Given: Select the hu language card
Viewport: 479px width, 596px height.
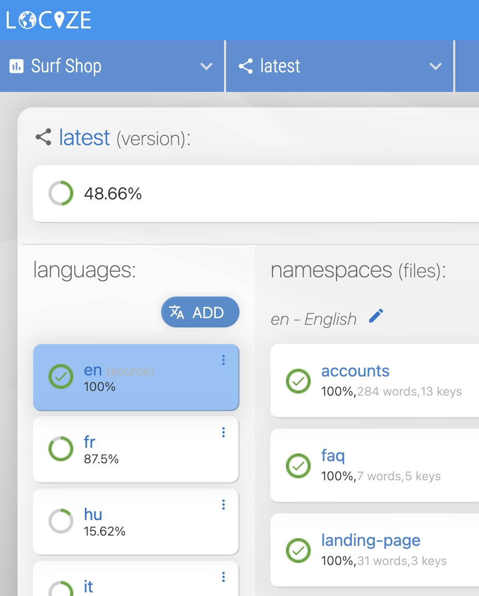Looking at the screenshot, I should pos(135,522).
